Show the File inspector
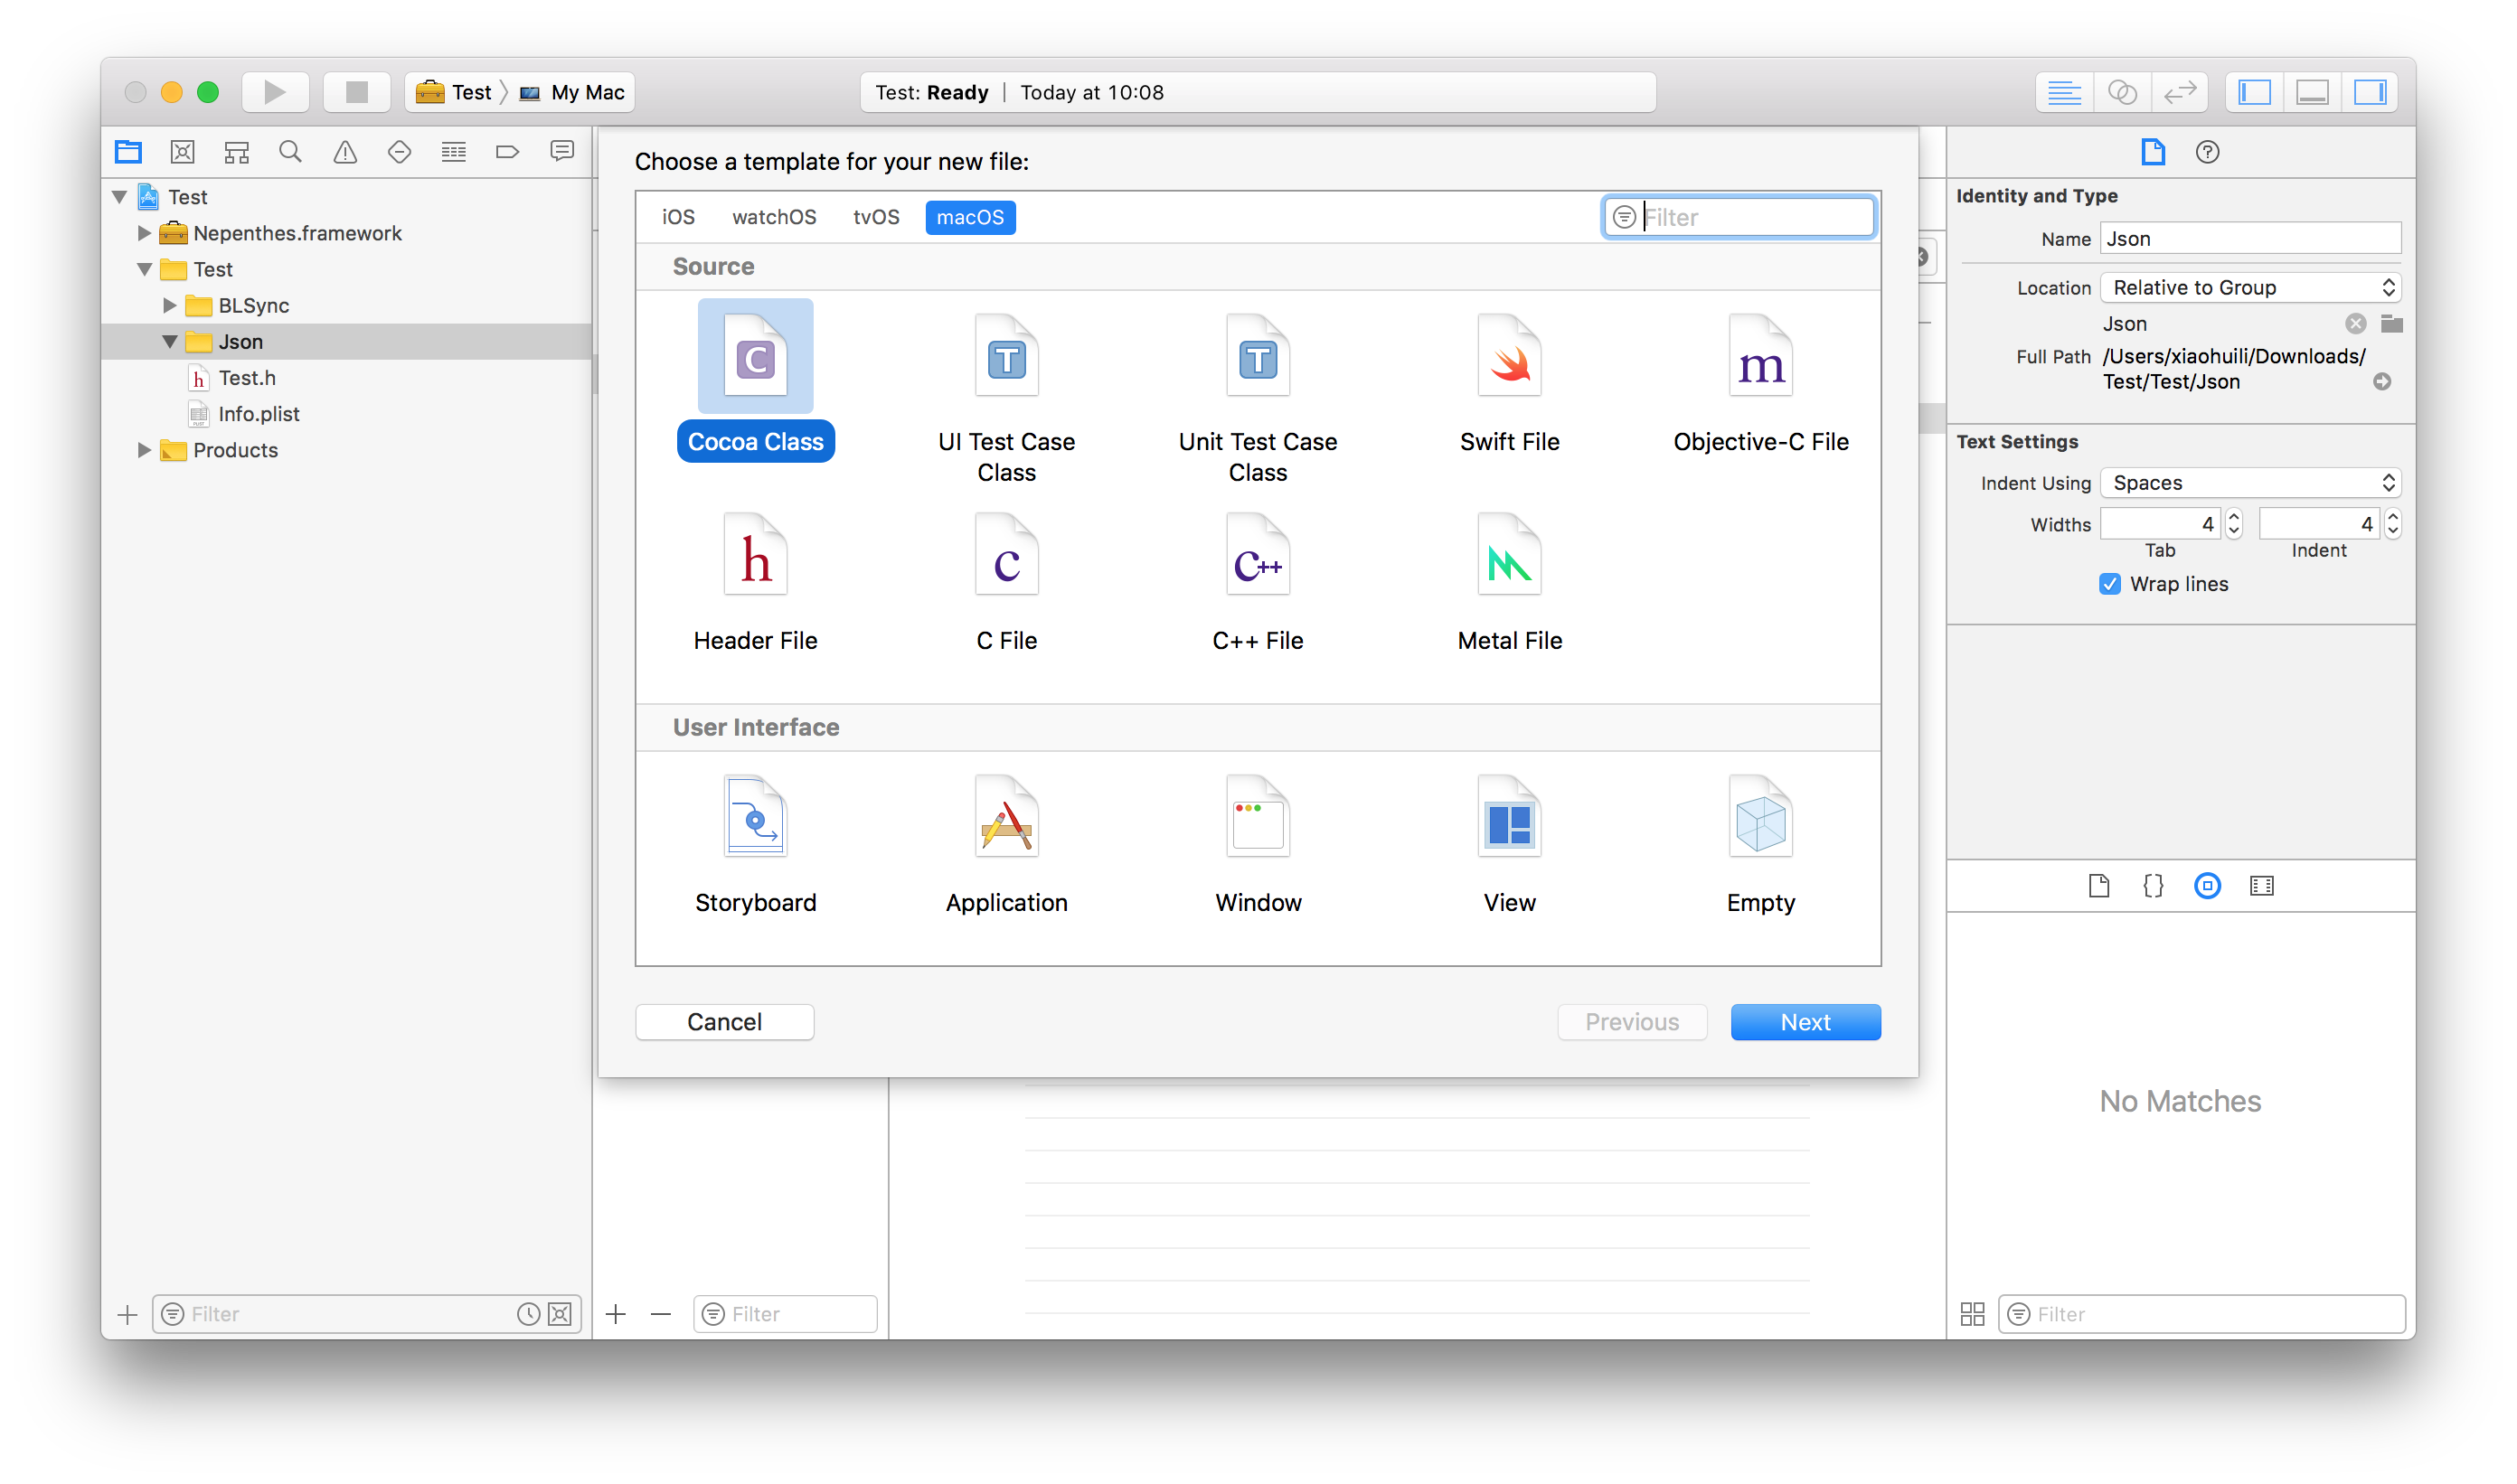Screen dimensions: 2517x1484 tap(2153, 152)
